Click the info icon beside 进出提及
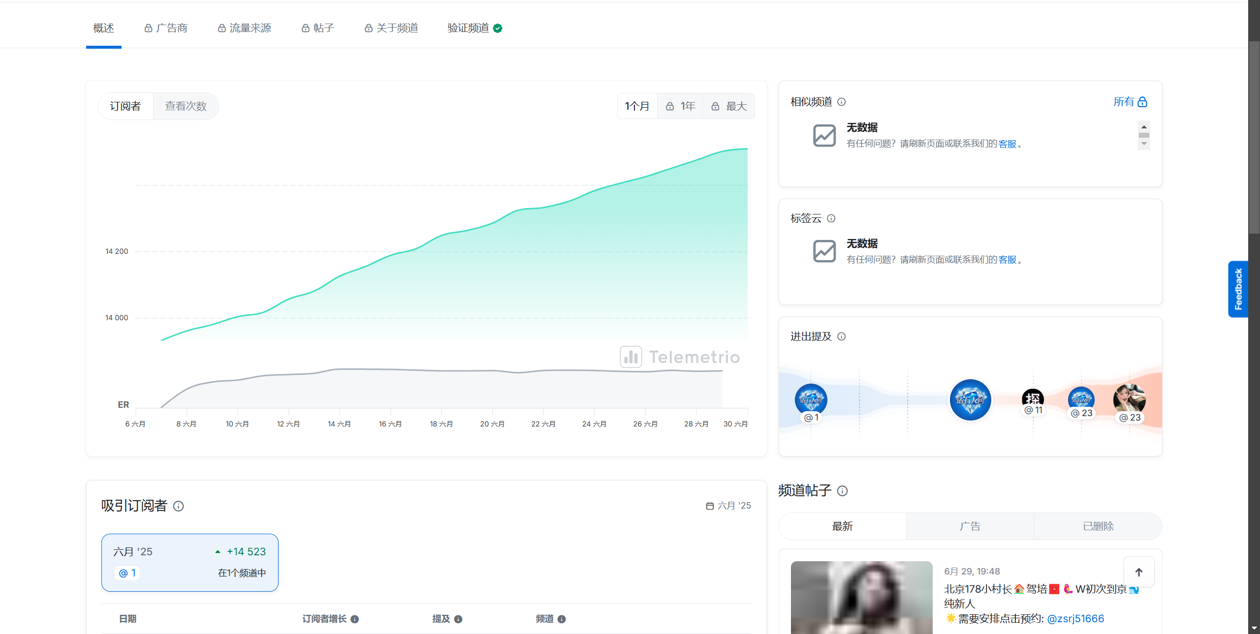The image size is (1260, 634). [842, 336]
